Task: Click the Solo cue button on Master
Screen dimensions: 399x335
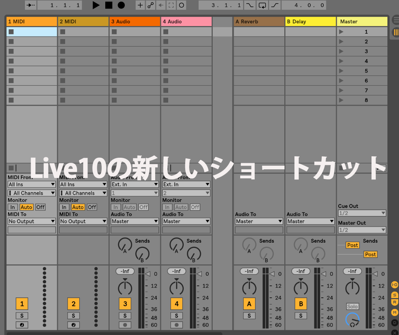Action: (352, 306)
